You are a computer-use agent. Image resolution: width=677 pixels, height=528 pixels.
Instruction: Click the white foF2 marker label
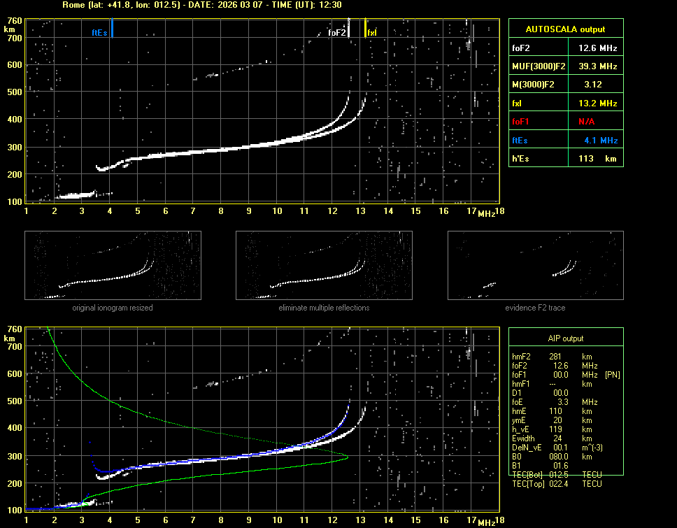(x=337, y=32)
